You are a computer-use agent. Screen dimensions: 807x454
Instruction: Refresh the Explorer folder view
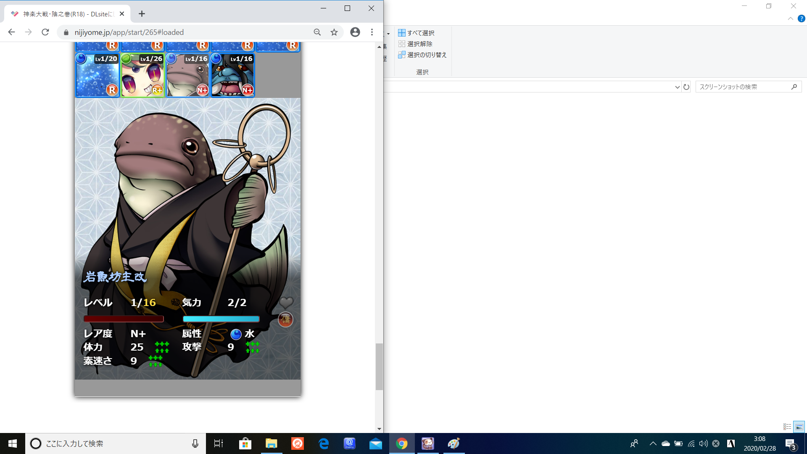[686, 87]
